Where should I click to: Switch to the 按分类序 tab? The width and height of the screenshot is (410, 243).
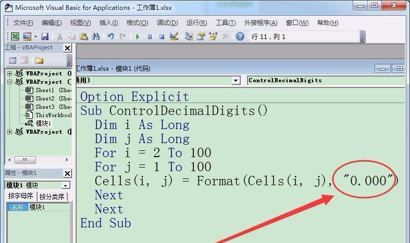coord(52,197)
